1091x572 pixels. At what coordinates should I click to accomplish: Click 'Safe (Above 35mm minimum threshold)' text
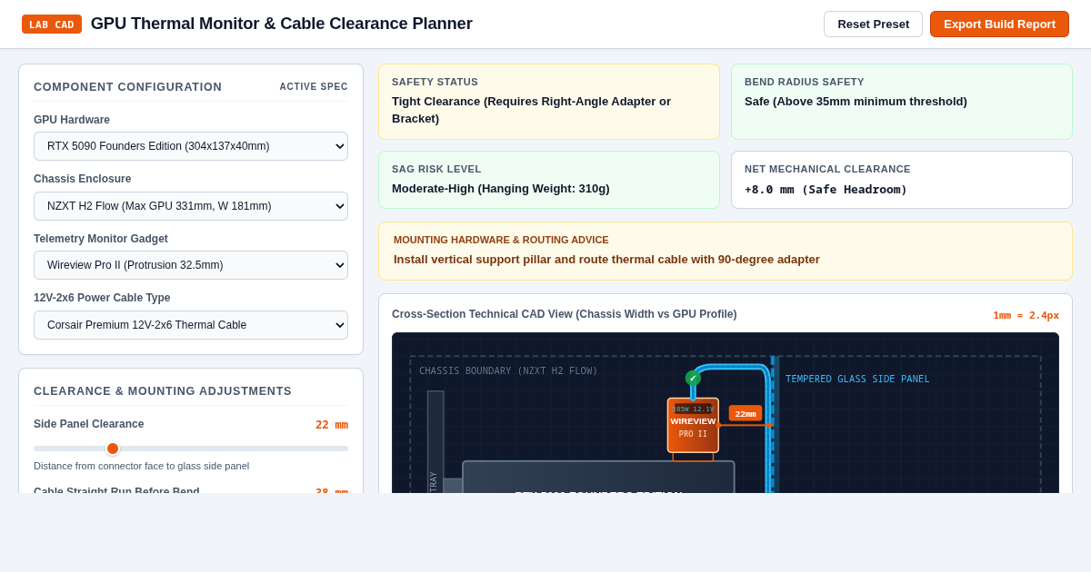point(856,102)
